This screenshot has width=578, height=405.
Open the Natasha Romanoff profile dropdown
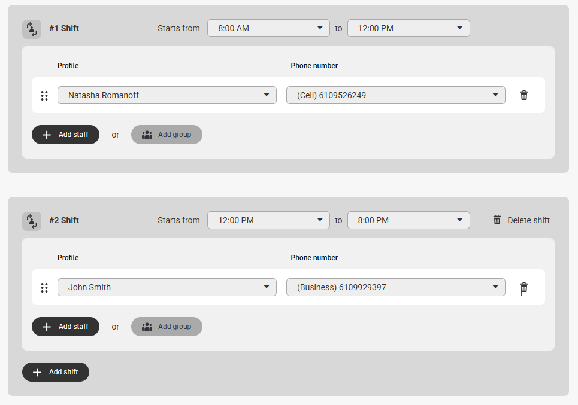[x=167, y=95]
